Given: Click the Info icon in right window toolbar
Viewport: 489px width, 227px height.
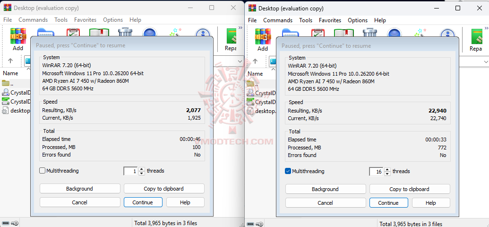Looking at the screenshot, I should [447, 33].
